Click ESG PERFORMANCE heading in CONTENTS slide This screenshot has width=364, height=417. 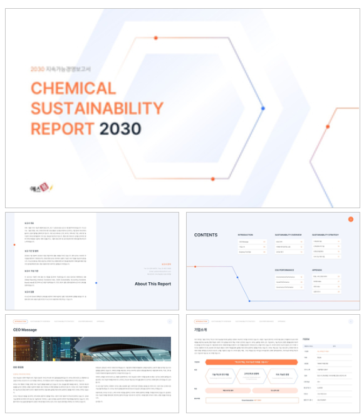click(x=284, y=270)
